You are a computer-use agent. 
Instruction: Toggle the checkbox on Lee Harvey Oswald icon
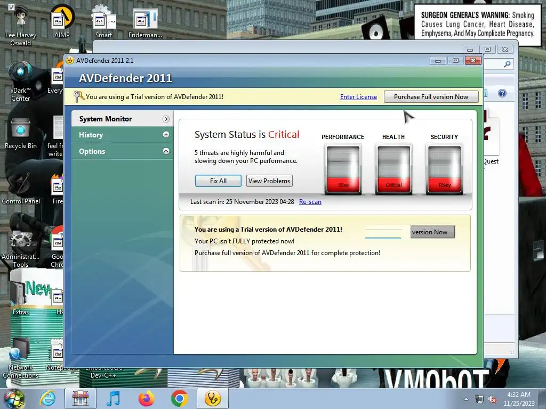12,7
